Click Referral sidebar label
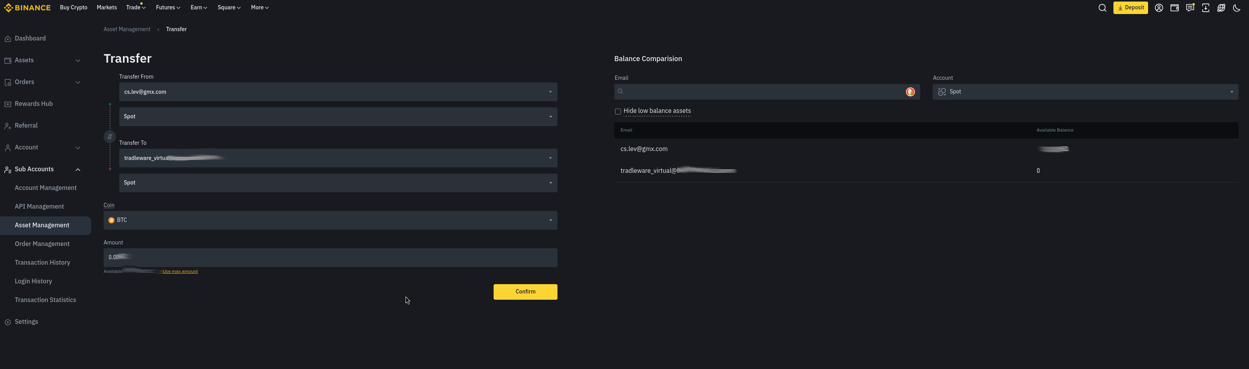This screenshot has height=369, width=1249. click(x=26, y=126)
